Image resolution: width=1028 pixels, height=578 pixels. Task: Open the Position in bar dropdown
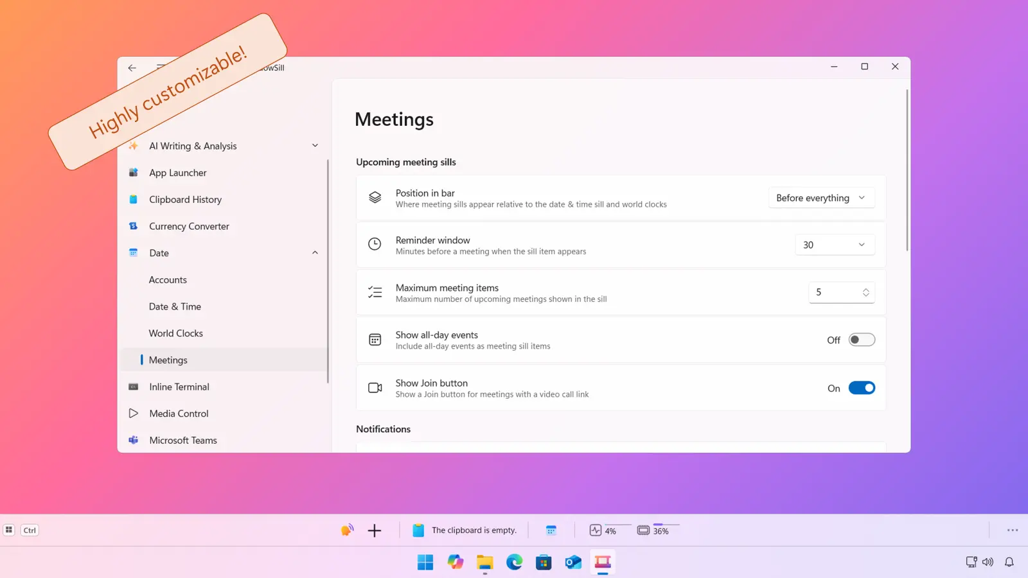822,198
